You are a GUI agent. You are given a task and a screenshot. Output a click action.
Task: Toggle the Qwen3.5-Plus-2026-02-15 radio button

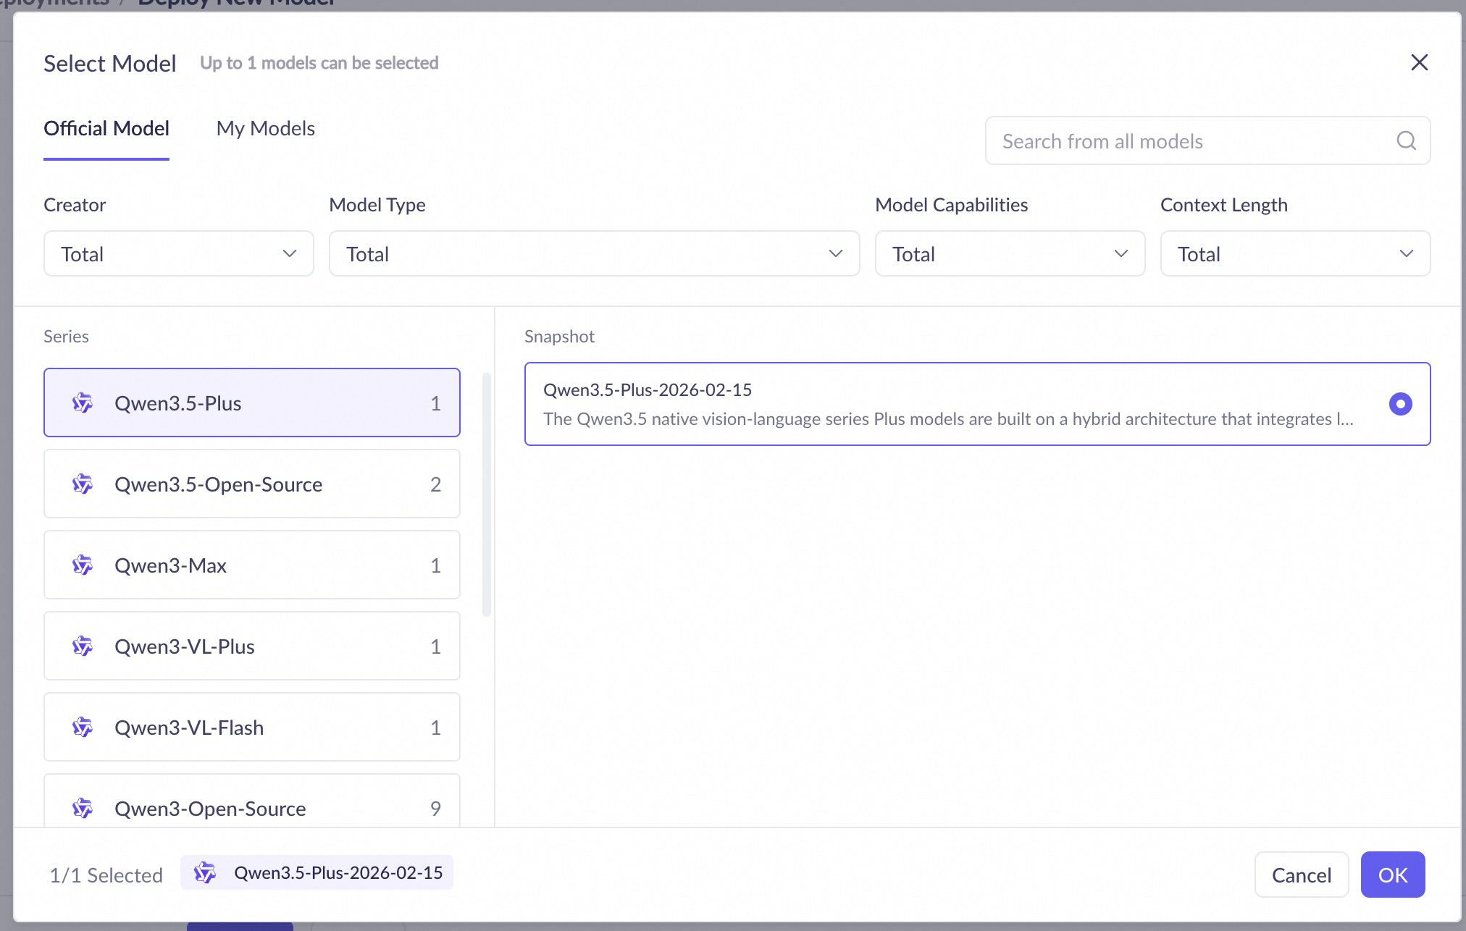pos(1400,404)
